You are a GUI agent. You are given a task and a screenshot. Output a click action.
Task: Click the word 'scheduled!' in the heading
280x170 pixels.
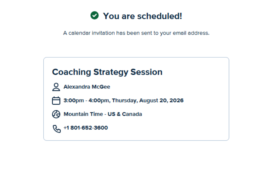(160, 16)
